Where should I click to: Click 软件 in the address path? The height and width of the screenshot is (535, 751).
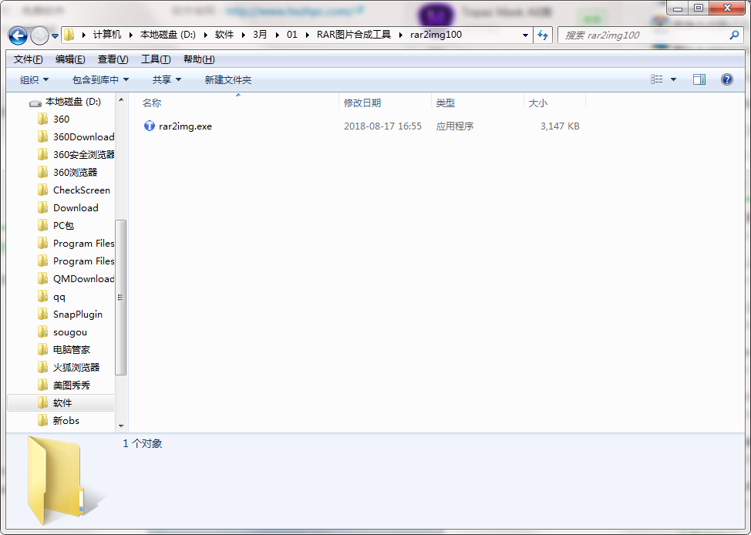pos(224,35)
